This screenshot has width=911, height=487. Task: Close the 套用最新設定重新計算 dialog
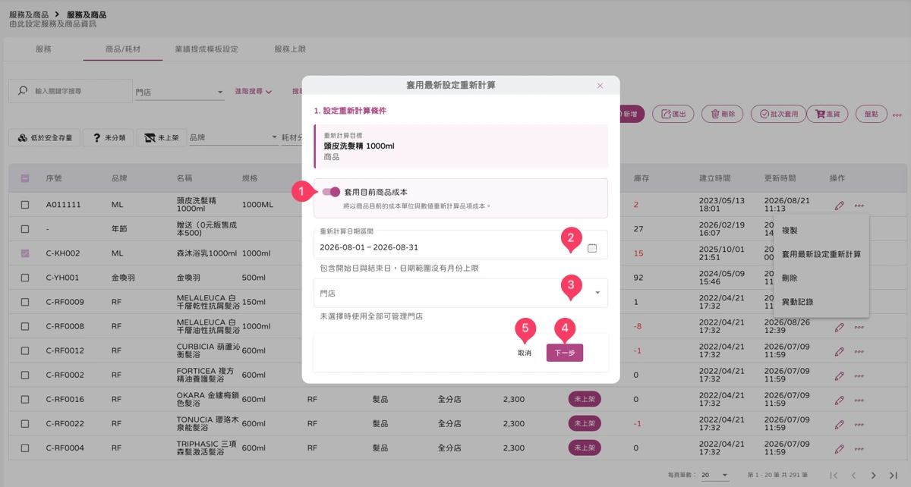pos(600,86)
